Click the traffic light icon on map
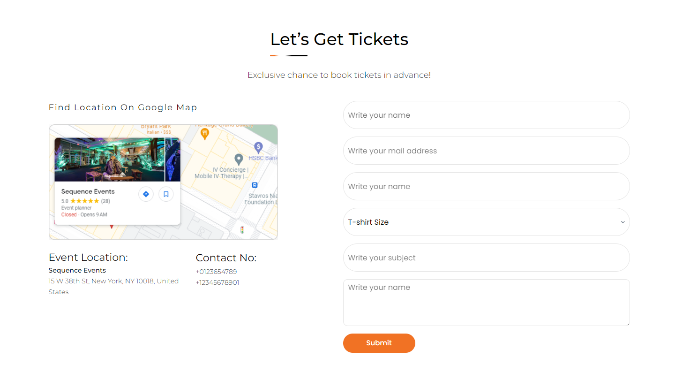 tap(242, 230)
